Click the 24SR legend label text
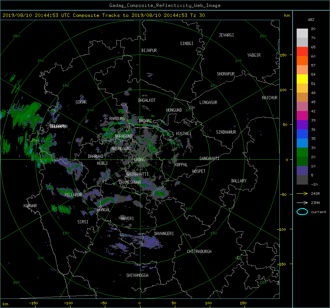 [x=315, y=194]
